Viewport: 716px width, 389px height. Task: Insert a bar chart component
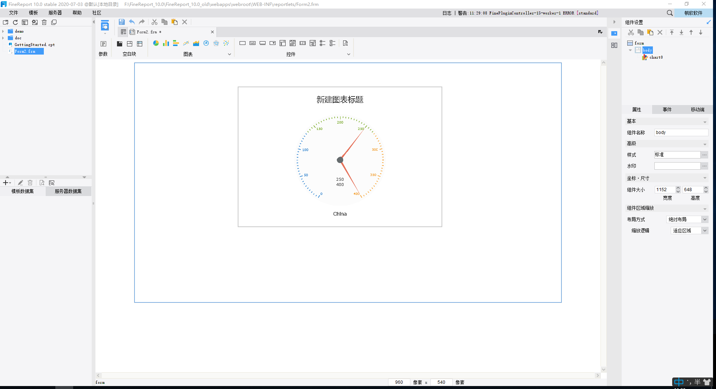(176, 43)
